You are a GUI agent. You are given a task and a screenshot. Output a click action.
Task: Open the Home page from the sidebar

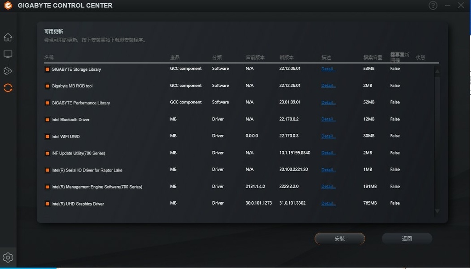tap(8, 37)
